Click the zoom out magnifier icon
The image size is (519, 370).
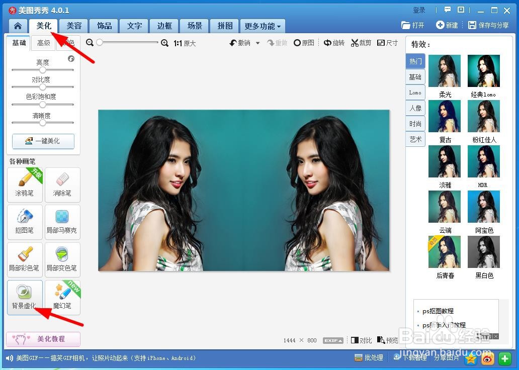point(90,43)
